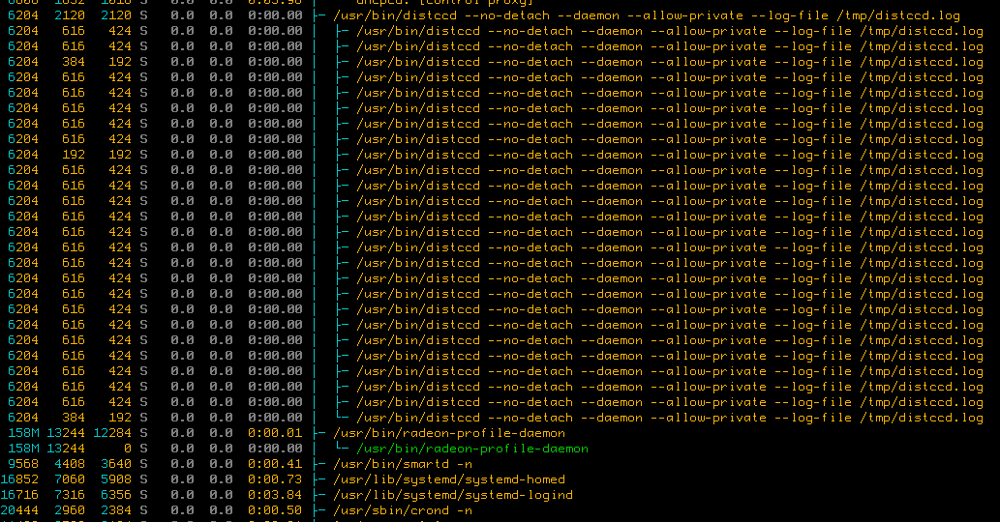Click tree branch marker before green radeon-profile-daemon
This screenshot has width=1000, height=522.
(x=343, y=449)
